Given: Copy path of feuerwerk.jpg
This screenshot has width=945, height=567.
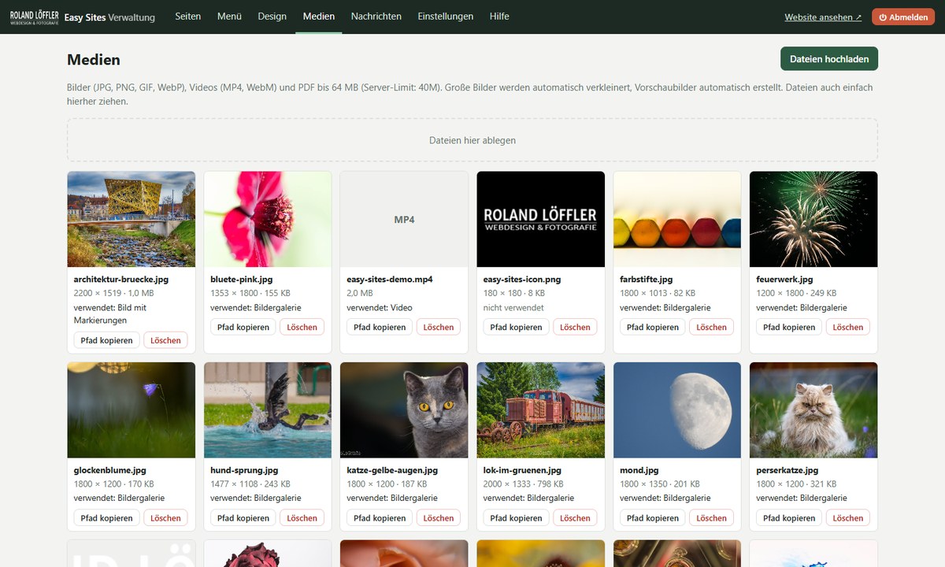Looking at the screenshot, I should pyautogui.click(x=789, y=327).
